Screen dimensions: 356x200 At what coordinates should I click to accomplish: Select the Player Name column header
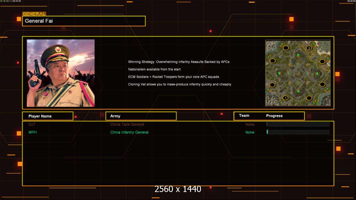(x=47, y=116)
